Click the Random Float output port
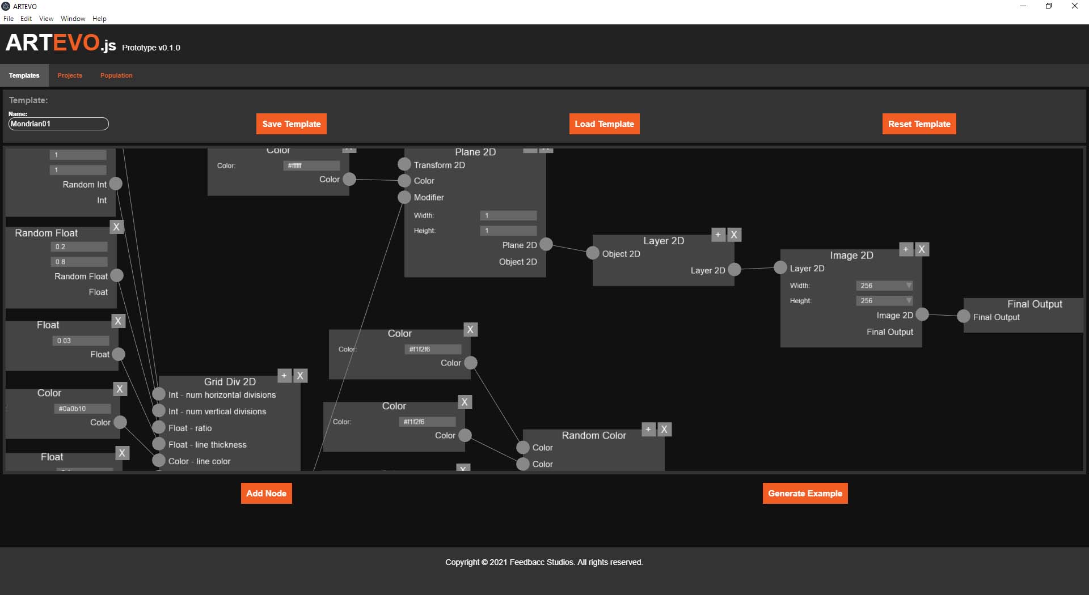Viewport: 1089px width, 595px height. click(117, 275)
